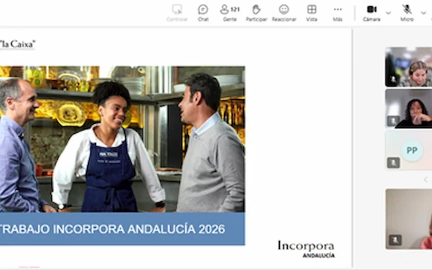The width and height of the screenshot is (432, 270).
Task: Open the Chat panel
Action: point(203,12)
